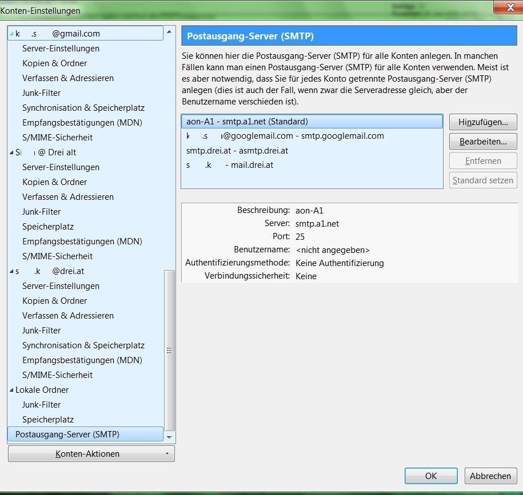This screenshot has height=495, width=523.
Task: Collapse the gmail.com account tree node
Action: point(11,34)
